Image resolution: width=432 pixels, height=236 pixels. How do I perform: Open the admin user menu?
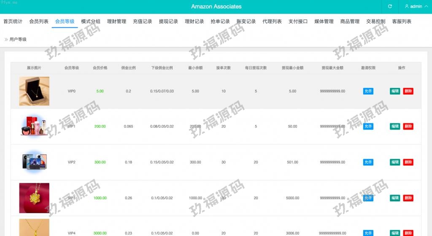coord(413,6)
